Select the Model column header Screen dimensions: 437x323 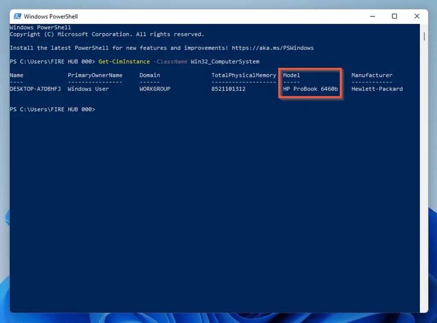[291, 75]
